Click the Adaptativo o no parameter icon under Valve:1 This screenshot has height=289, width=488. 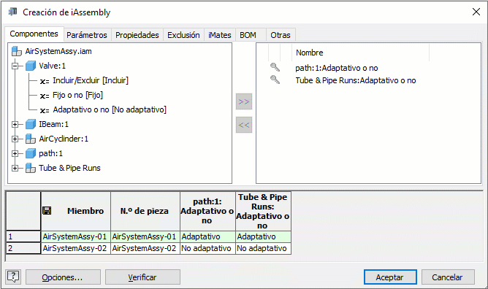(45, 110)
